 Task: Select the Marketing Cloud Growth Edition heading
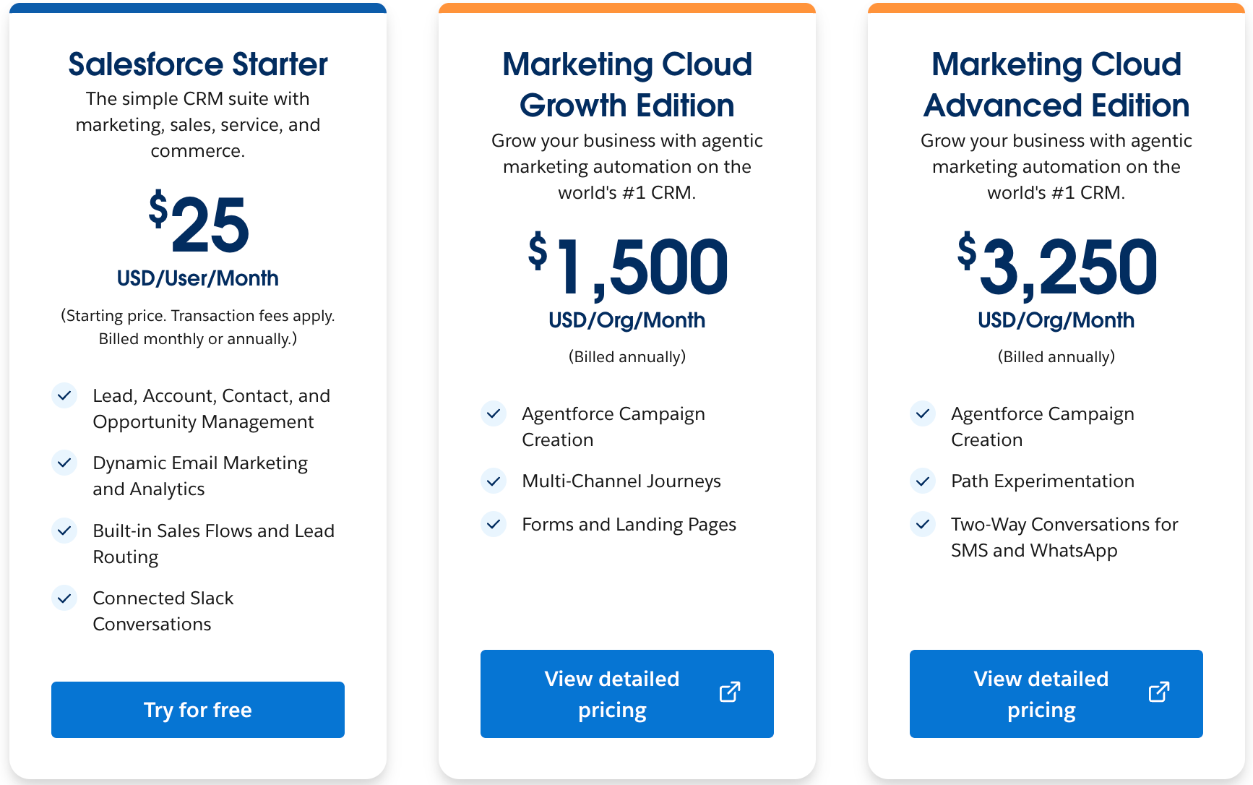[626, 84]
